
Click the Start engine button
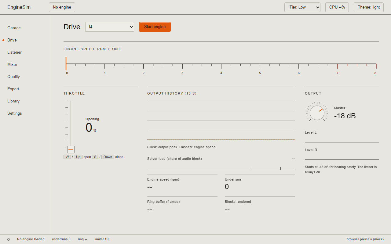point(155,27)
